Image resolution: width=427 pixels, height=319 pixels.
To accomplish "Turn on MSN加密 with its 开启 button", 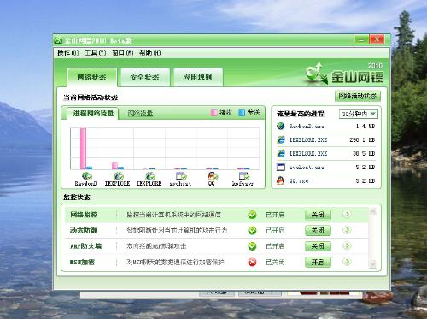I will (318, 262).
